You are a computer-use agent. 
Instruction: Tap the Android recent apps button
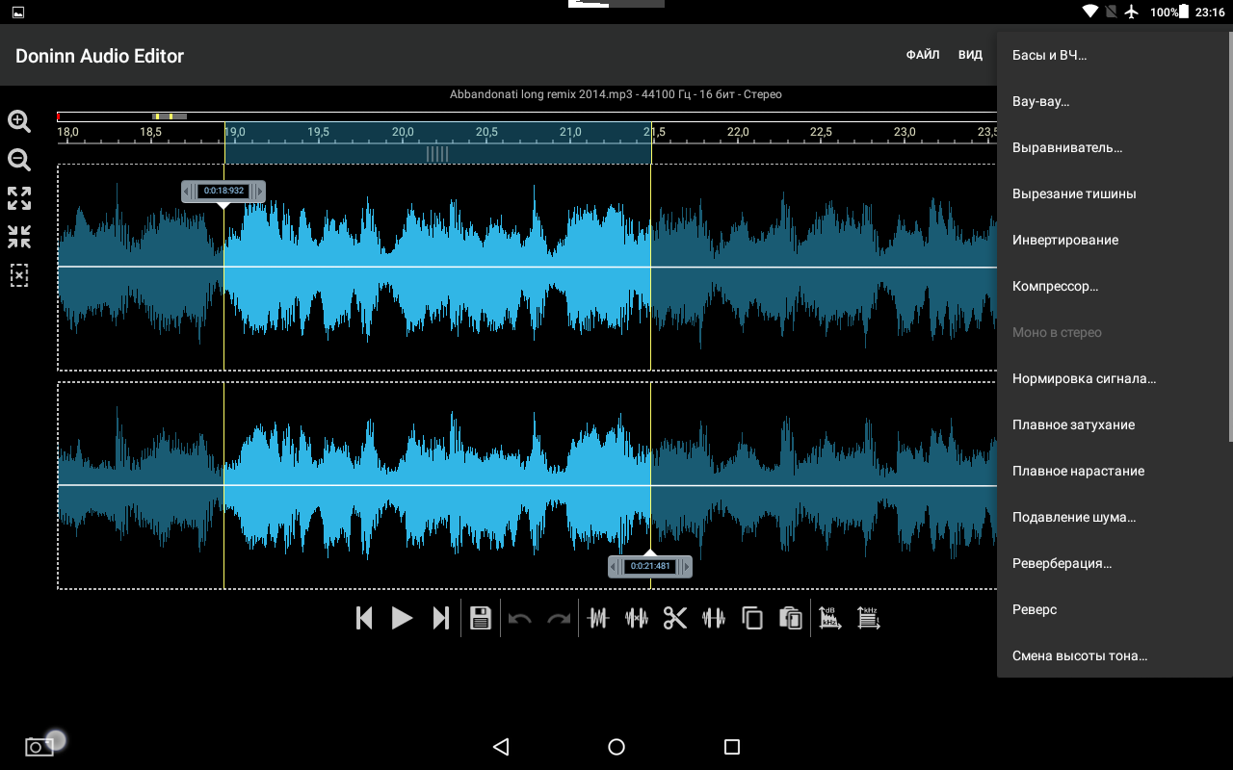click(732, 747)
